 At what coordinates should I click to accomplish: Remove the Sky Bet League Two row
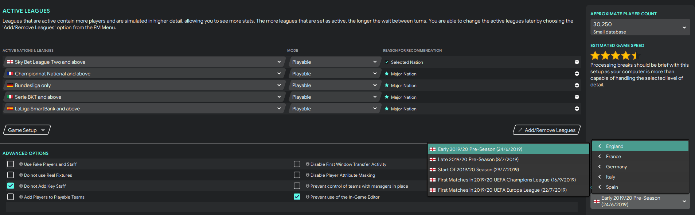coord(577,62)
